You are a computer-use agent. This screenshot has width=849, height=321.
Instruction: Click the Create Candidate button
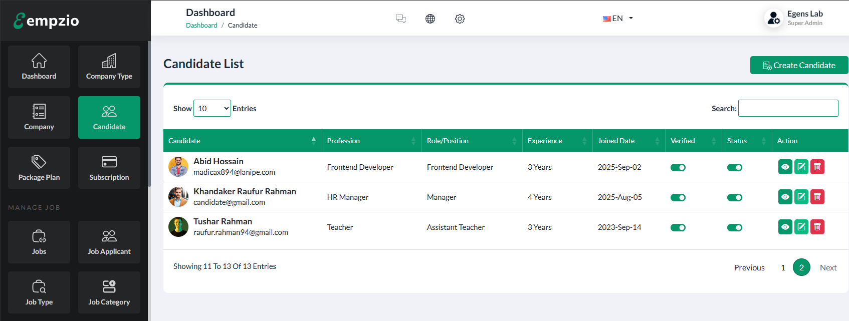pos(799,65)
